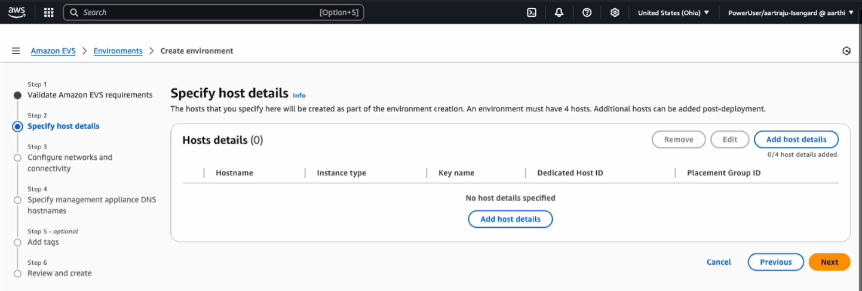This screenshot has height=291, width=862.
Task: Select the Step 2 Specify host details radio
Action: [17, 126]
